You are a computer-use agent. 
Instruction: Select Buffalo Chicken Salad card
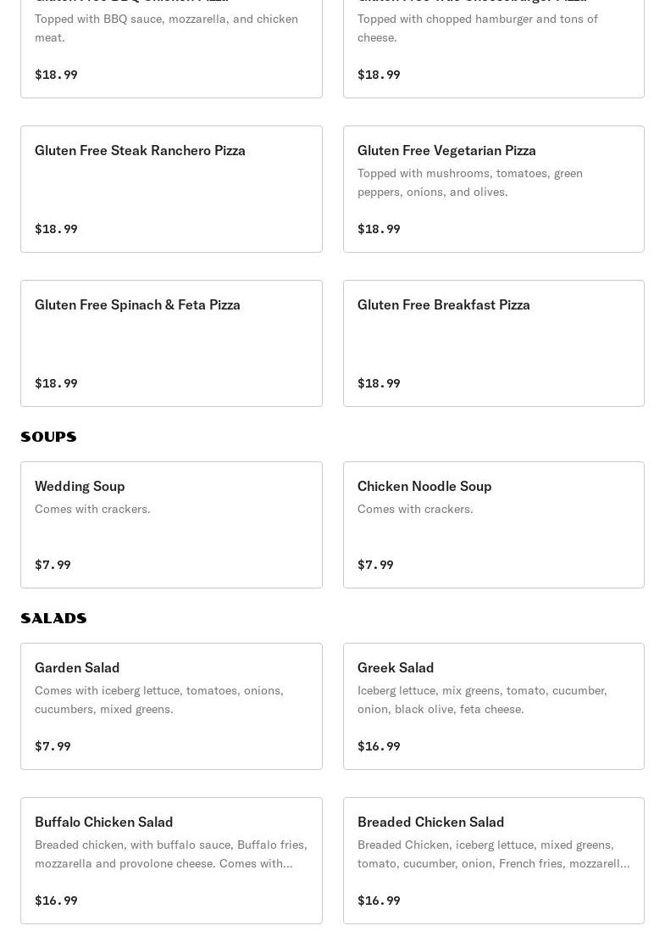click(171, 861)
